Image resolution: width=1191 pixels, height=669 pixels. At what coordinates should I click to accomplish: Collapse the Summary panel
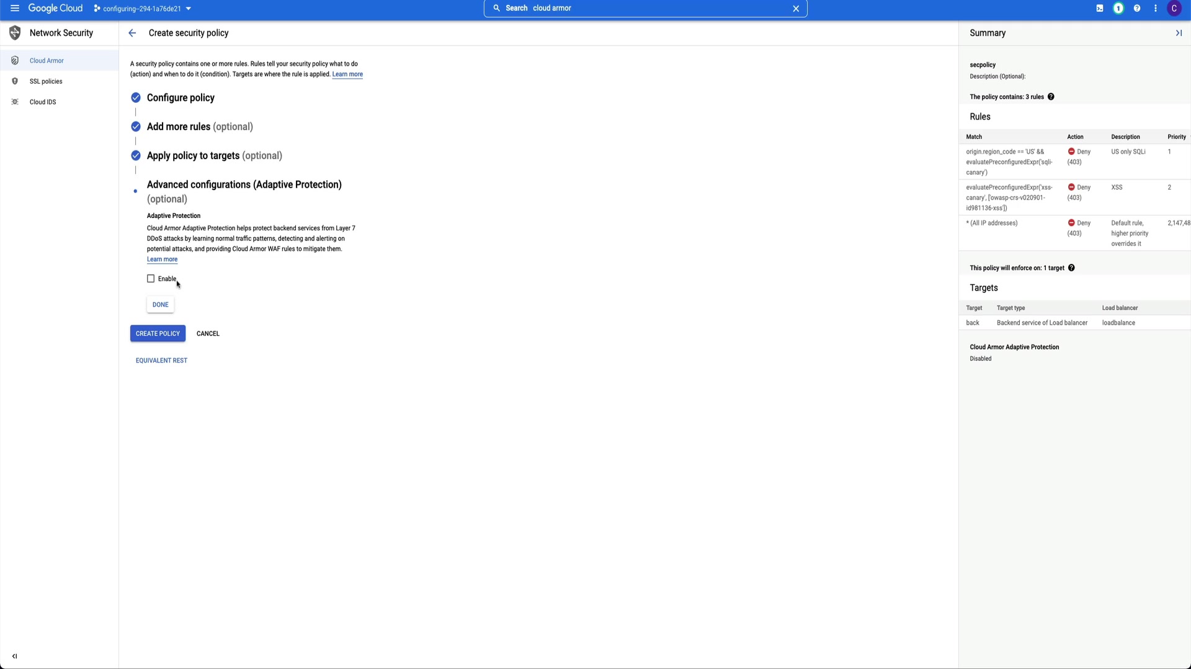[x=1179, y=33]
